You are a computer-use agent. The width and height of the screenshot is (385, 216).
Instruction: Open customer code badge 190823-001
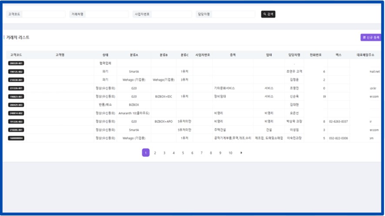pyautogui.click(x=17, y=97)
